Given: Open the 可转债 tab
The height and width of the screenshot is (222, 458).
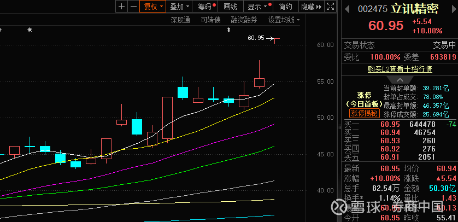Looking at the screenshot, I should point(210,20).
